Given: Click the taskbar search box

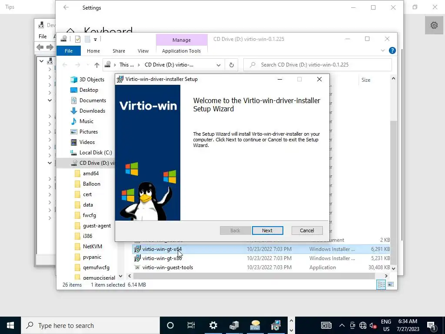Looking at the screenshot, I should click(90, 325).
